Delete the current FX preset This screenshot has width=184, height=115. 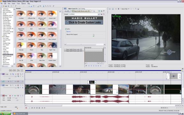point(104,14)
